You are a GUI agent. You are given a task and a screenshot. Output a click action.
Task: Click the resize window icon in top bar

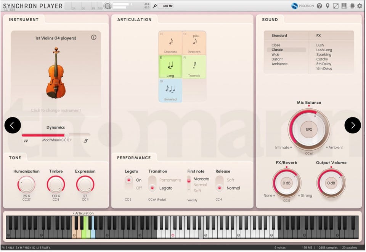pos(335,6)
